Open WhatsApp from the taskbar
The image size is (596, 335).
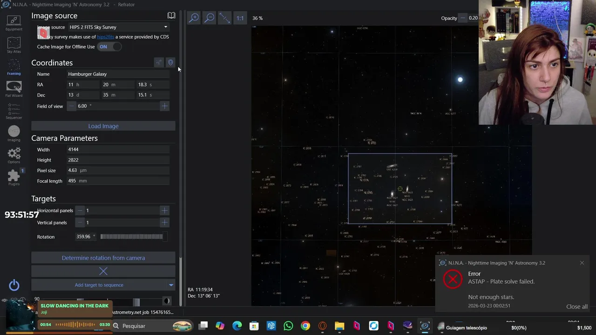(288, 326)
